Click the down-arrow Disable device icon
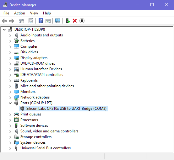 point(82,21)
